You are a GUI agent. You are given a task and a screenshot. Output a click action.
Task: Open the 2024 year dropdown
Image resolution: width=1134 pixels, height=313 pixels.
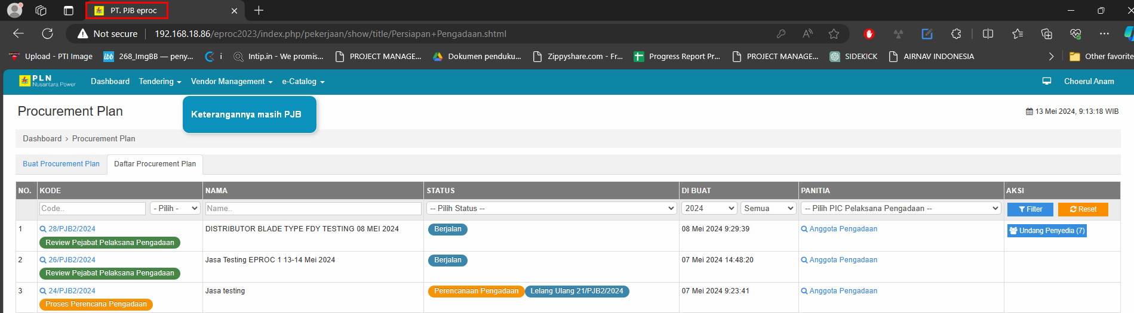coord(709,208)
